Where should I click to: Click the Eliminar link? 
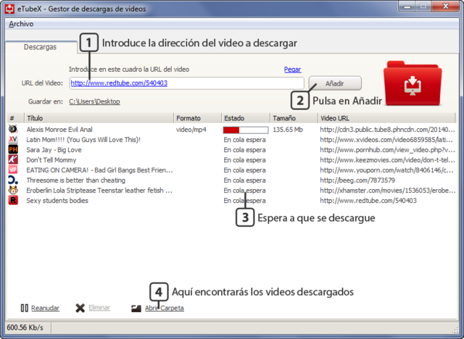(x=99, y=308)
